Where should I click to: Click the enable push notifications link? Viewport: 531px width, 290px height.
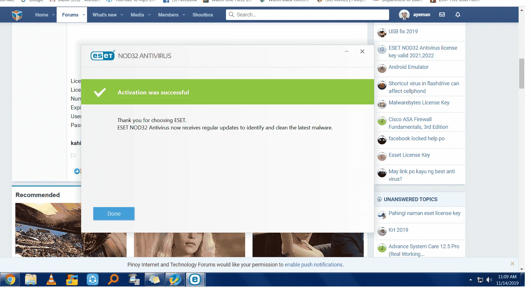(313, 265)
